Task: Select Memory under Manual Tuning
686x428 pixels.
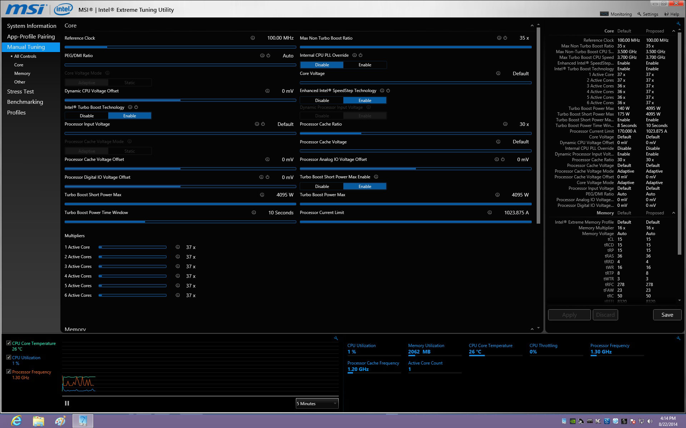Action: pyautogui.click(x=22, y=73)
